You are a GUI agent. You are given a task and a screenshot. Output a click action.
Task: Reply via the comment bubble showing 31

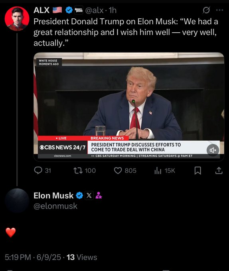tap(42, 171)
